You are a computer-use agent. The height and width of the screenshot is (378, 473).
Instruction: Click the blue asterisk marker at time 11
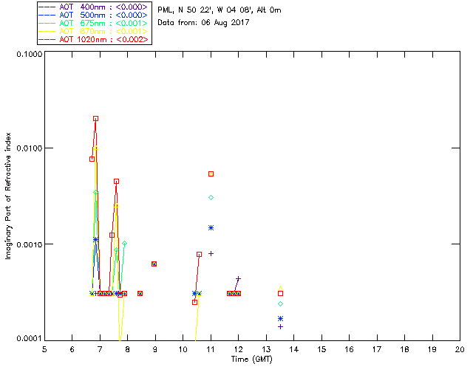tap(211, 228)
